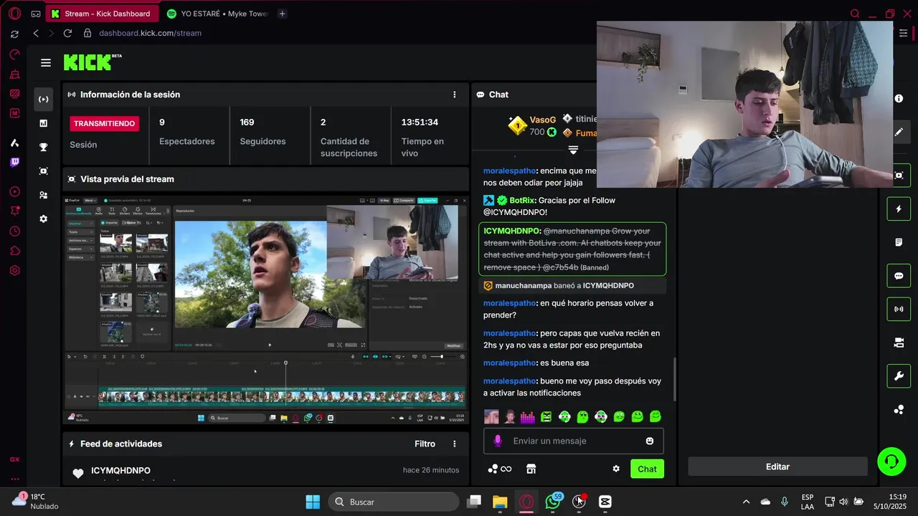
Task: Open the trophy achievements sidebar icon
Action: tap(43, 147)
